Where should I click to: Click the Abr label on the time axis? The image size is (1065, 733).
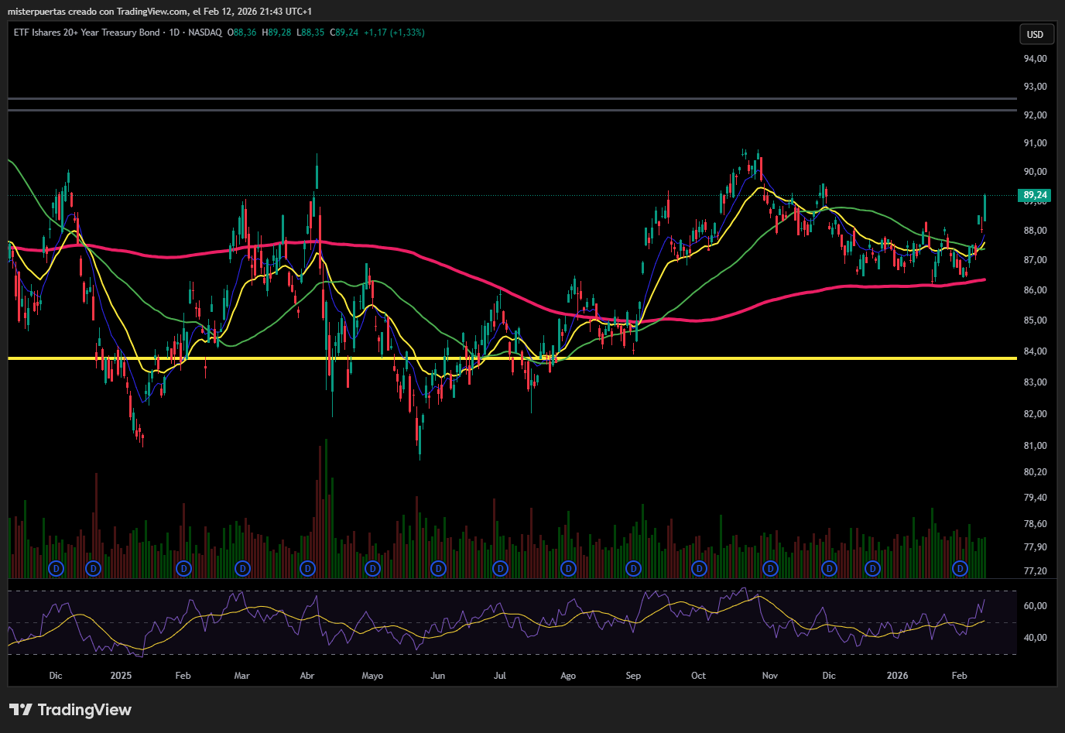pyautogui.click(x=307, y=675)
